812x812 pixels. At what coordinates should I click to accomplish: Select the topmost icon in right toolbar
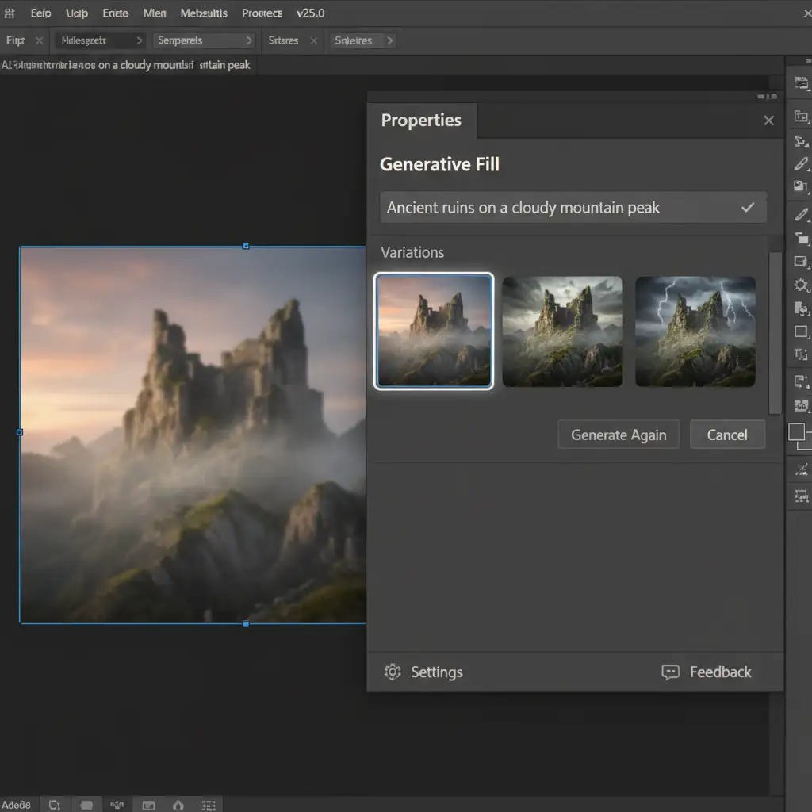tap(801, 83)
